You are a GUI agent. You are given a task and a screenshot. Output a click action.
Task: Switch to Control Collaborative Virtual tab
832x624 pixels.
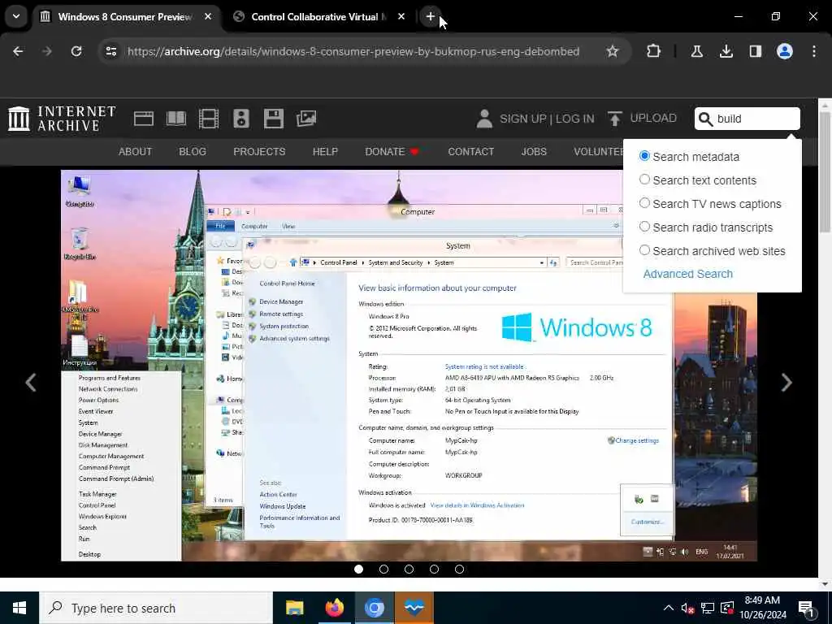click(x=318, y=16)
